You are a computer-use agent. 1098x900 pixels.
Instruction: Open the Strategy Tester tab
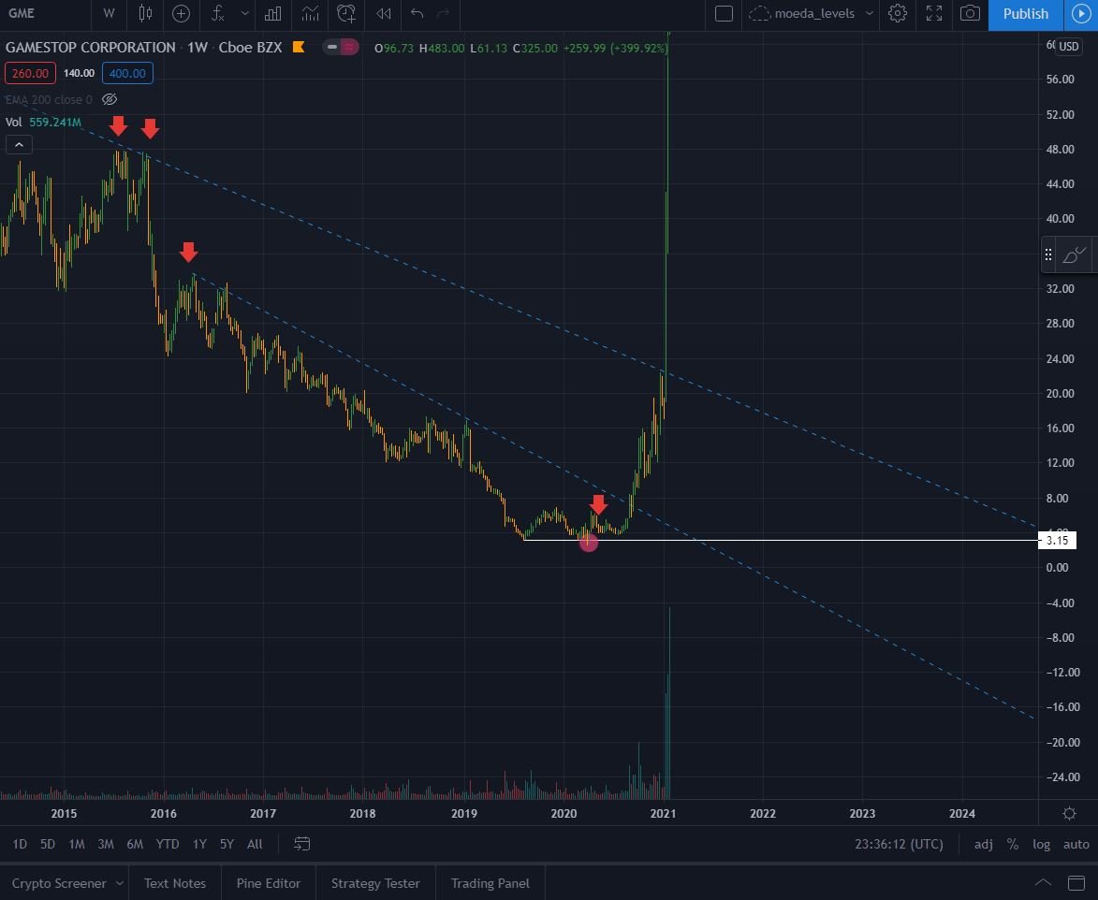coord(375,883)
